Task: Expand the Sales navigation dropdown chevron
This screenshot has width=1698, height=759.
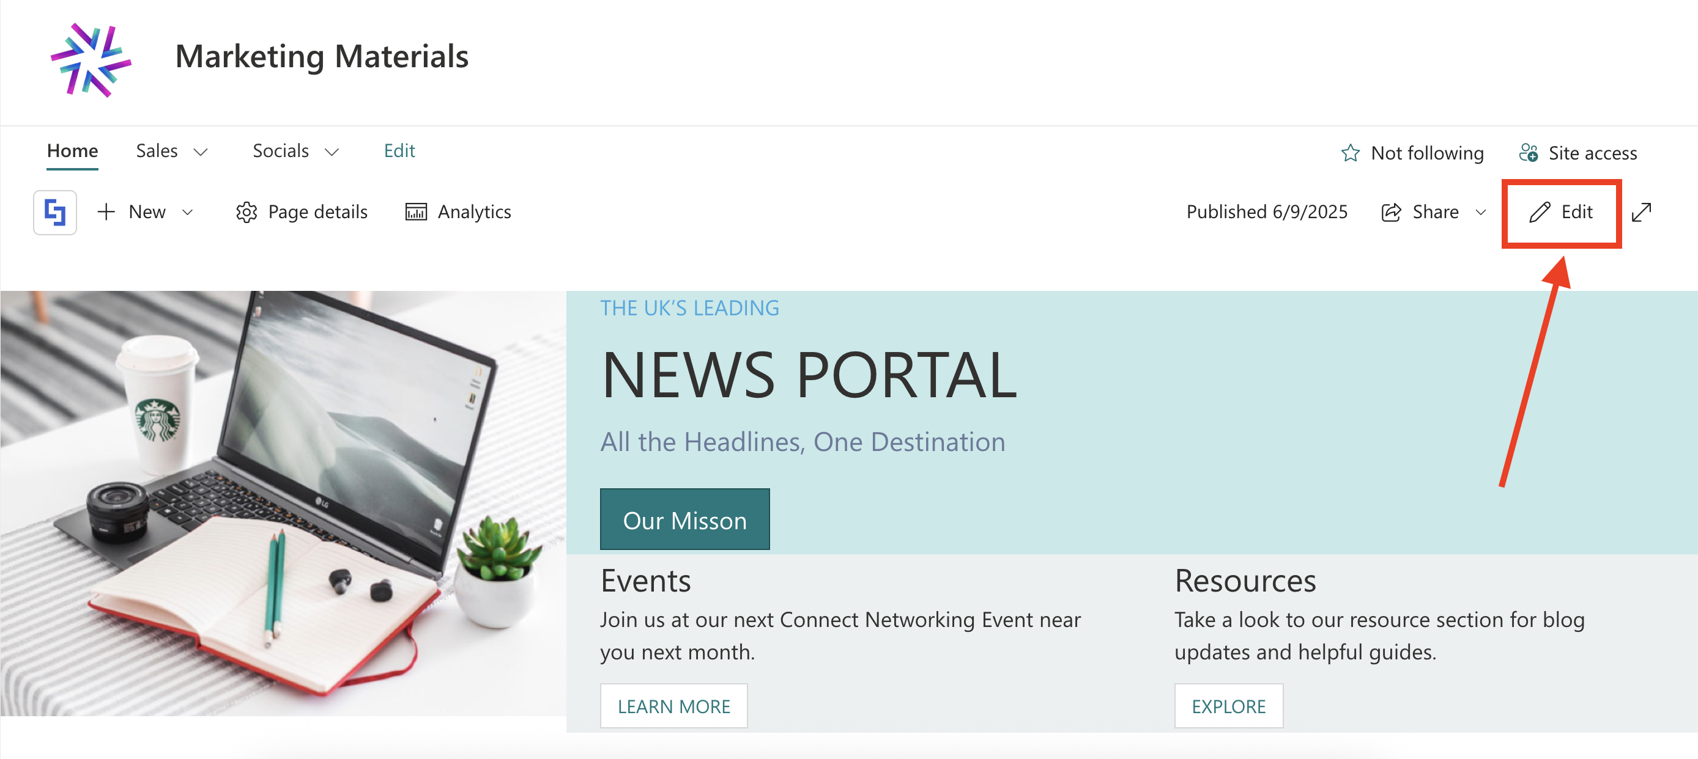Action: (x=201, y=152)
